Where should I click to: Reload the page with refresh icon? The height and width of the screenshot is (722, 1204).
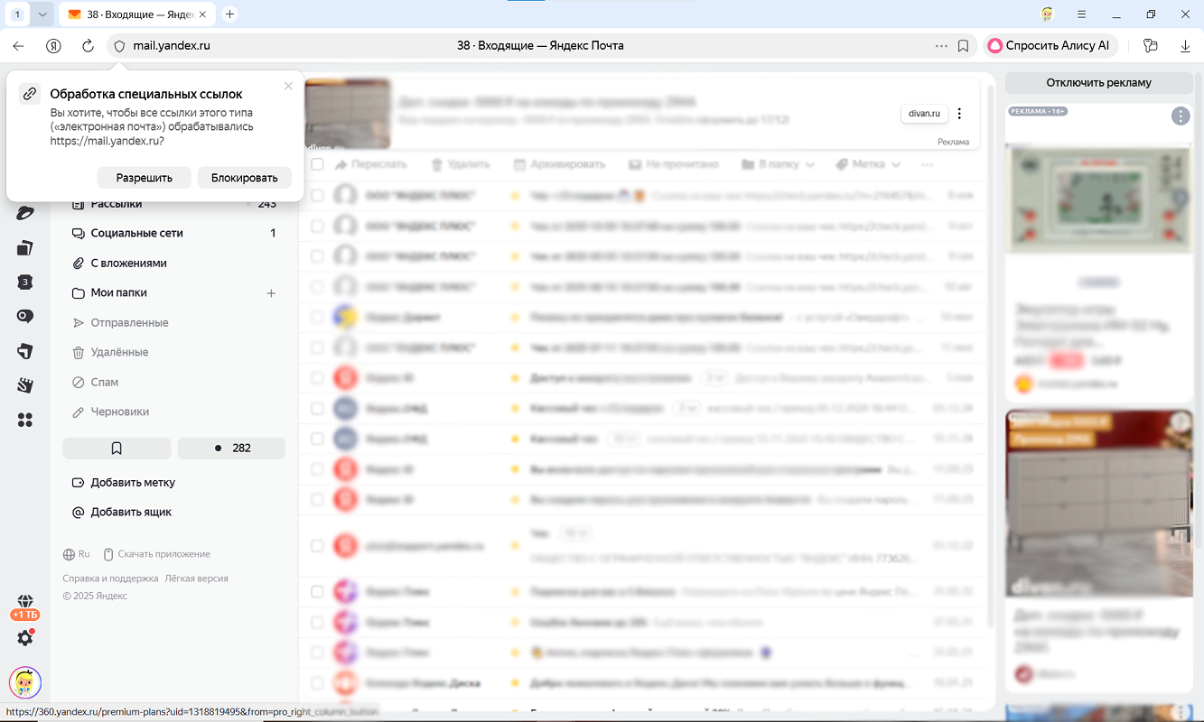point(88,46)
